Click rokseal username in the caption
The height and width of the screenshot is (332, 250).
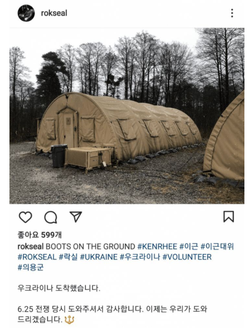30,247
